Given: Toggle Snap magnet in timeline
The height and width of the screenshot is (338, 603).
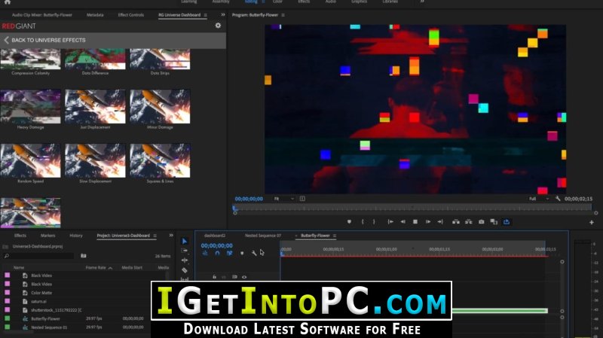Looking at the screenshot, I should (217, 253).
